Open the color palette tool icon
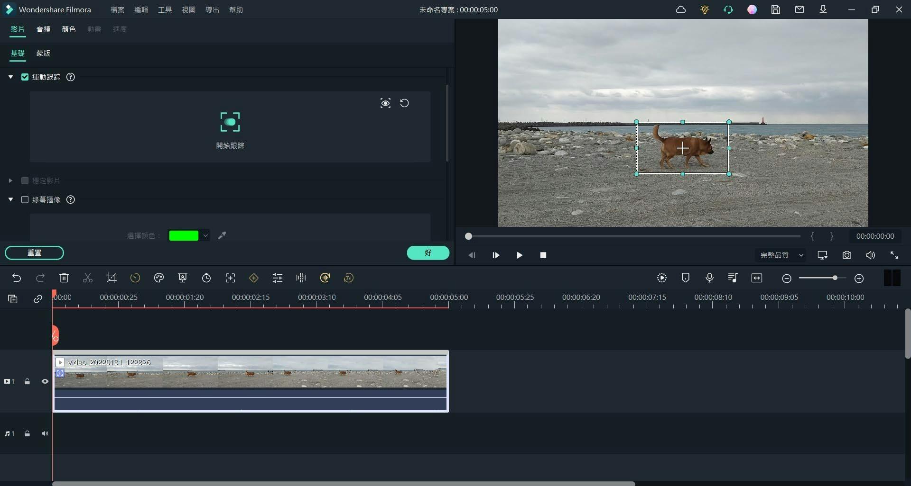The image size is (911, 486). pyautogui.click(x=159, y=278)
